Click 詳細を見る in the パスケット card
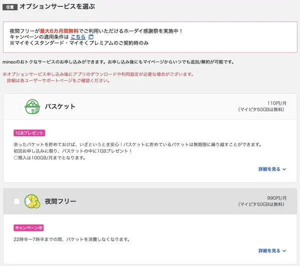 (269, 169)
